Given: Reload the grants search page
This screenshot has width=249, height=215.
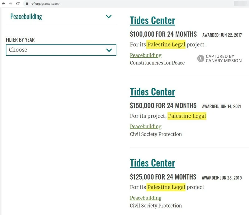Looking at the screenshot, I should [x=18, y=4].
